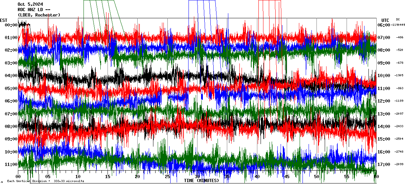Click the 17:00 UTC row label
The image size is (405, 186).
pos(383,164)
